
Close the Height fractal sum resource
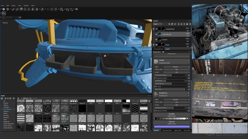click(188, 60)
